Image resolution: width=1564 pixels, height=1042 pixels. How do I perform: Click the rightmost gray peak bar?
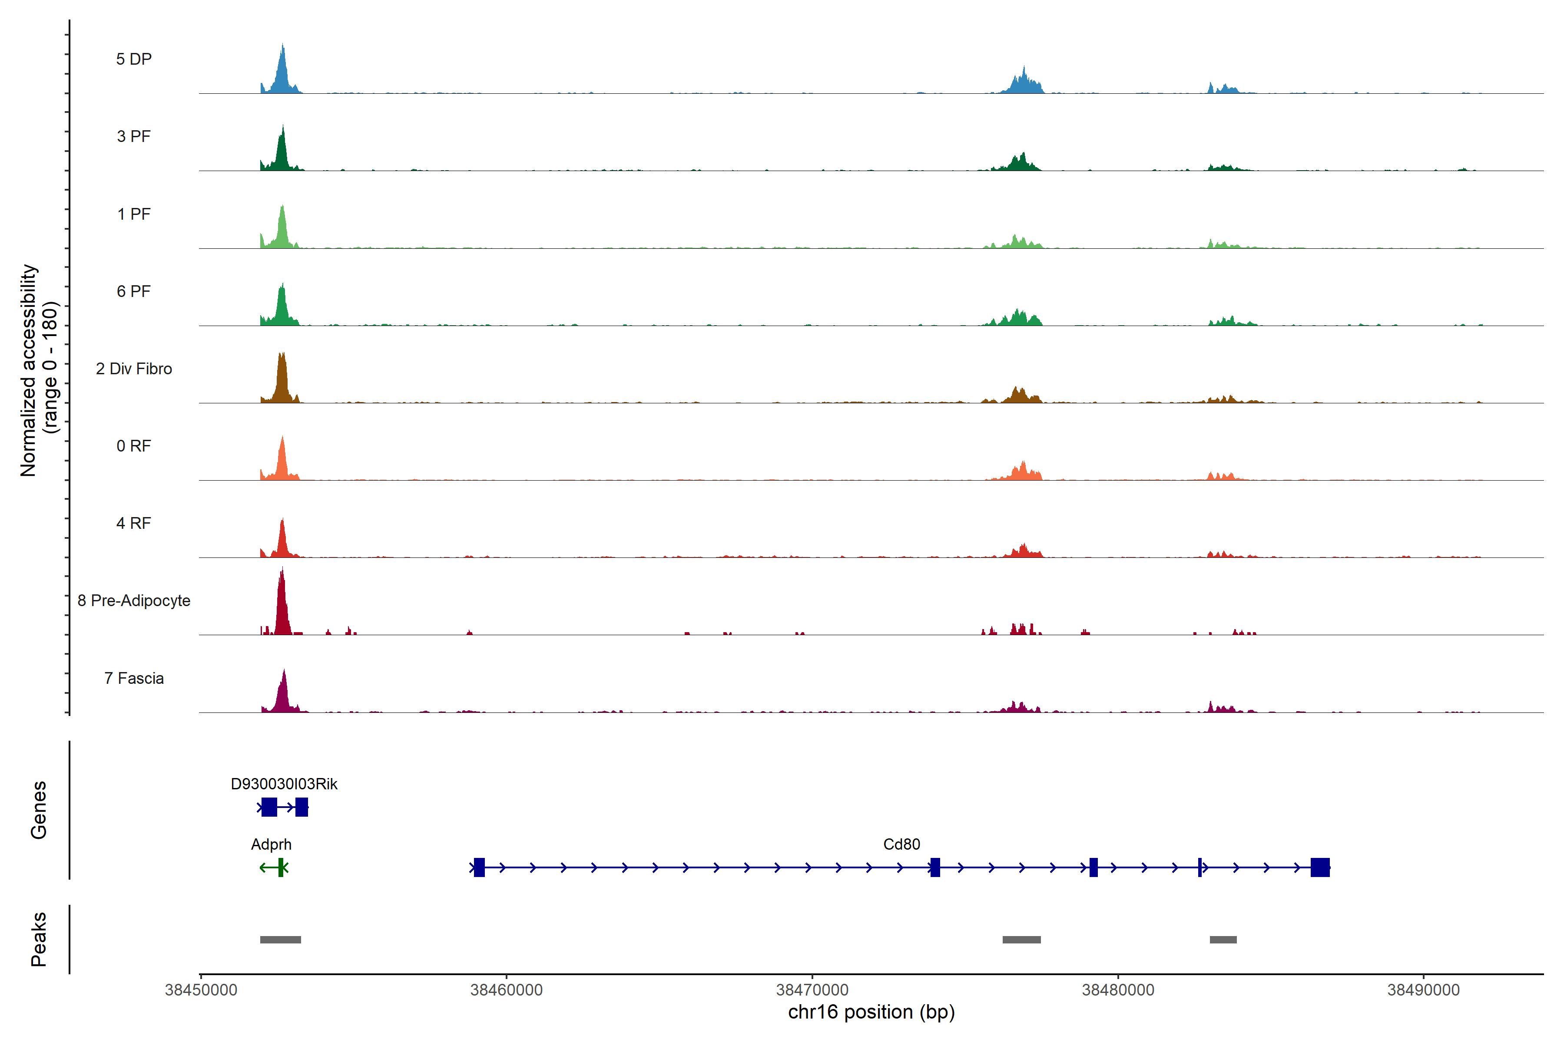tap(1223, 940)
